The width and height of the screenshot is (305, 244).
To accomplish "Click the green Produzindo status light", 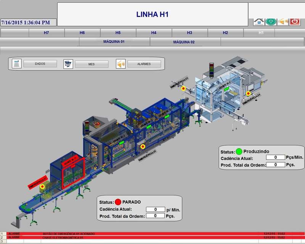I will tap(239, 152).
